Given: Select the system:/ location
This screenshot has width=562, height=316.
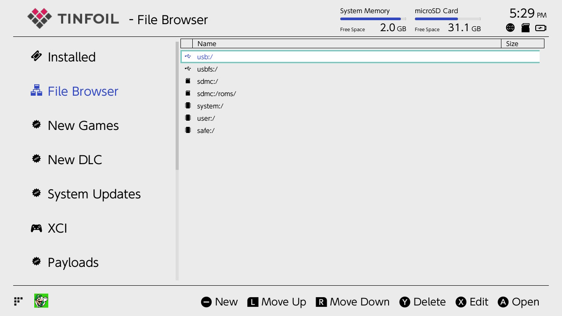Looking at the screenshot, I should 210,106.
